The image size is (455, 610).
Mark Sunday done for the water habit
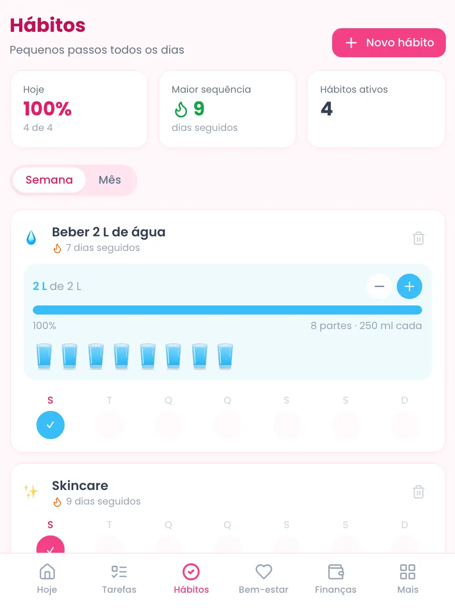404,425
